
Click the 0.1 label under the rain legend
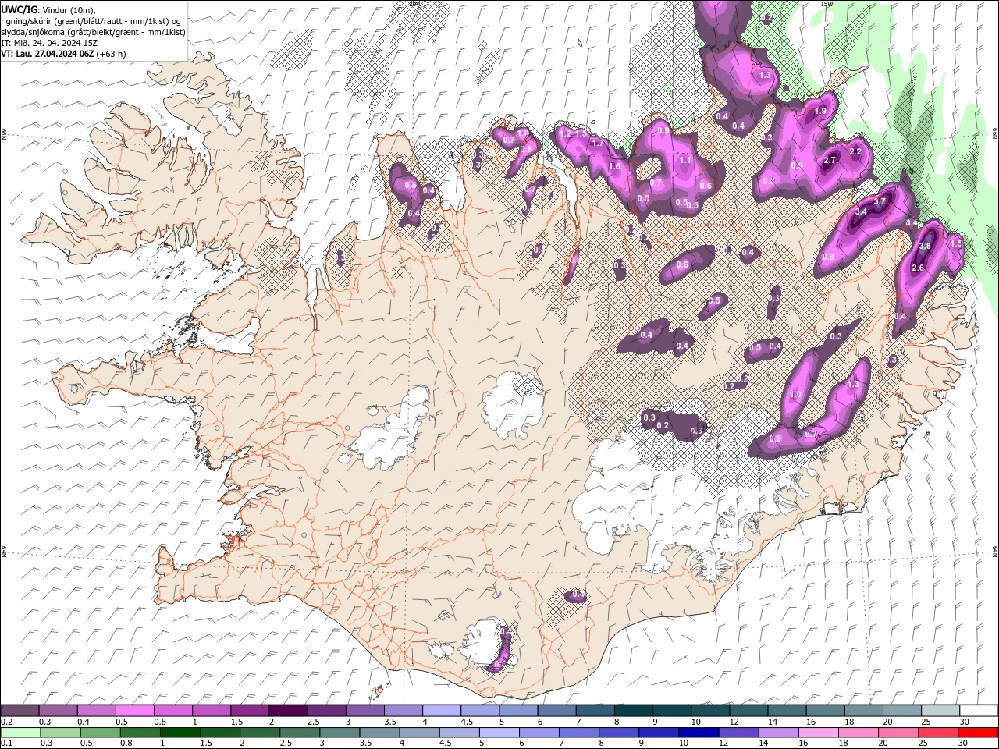point(6,744)
